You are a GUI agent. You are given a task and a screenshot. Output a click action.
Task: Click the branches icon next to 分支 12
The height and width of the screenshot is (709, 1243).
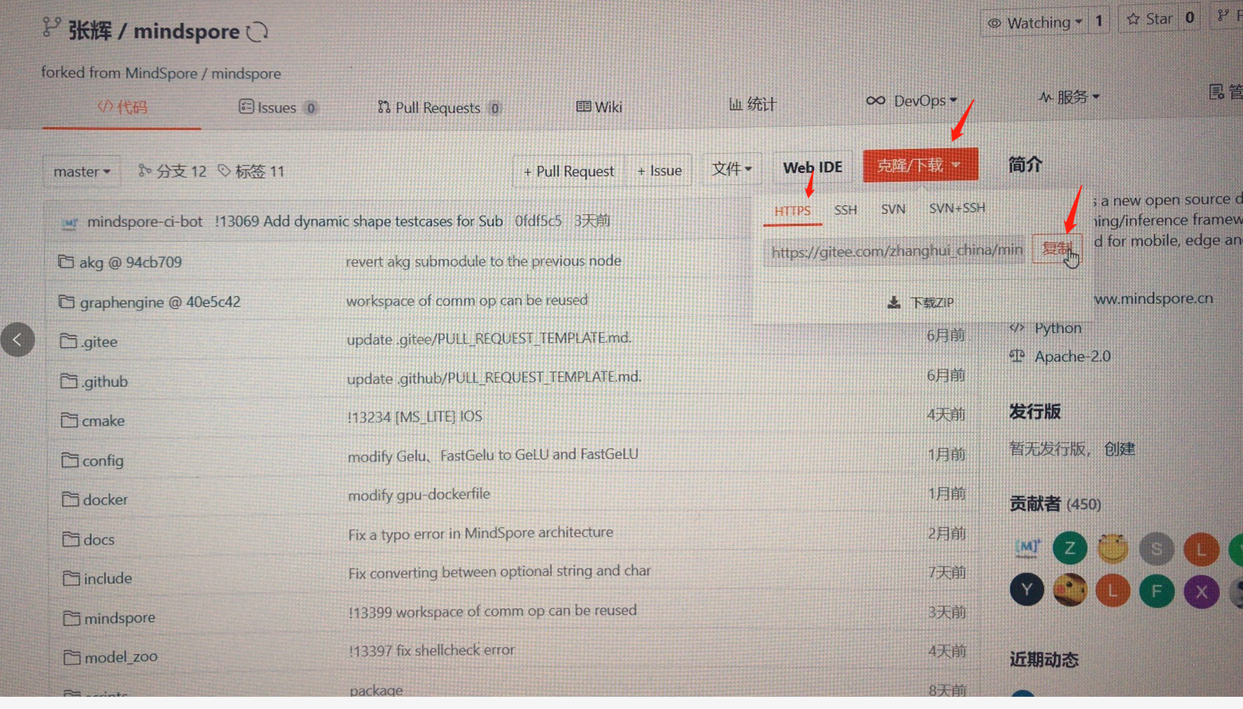pyautogui.click(x=144, y=171)
